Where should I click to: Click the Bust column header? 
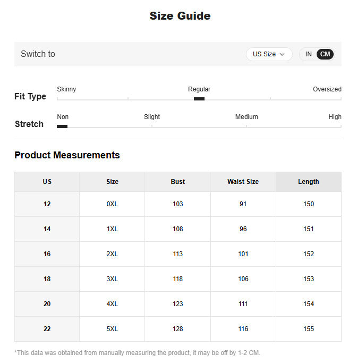pyautogui.click(x=177, y=182)
